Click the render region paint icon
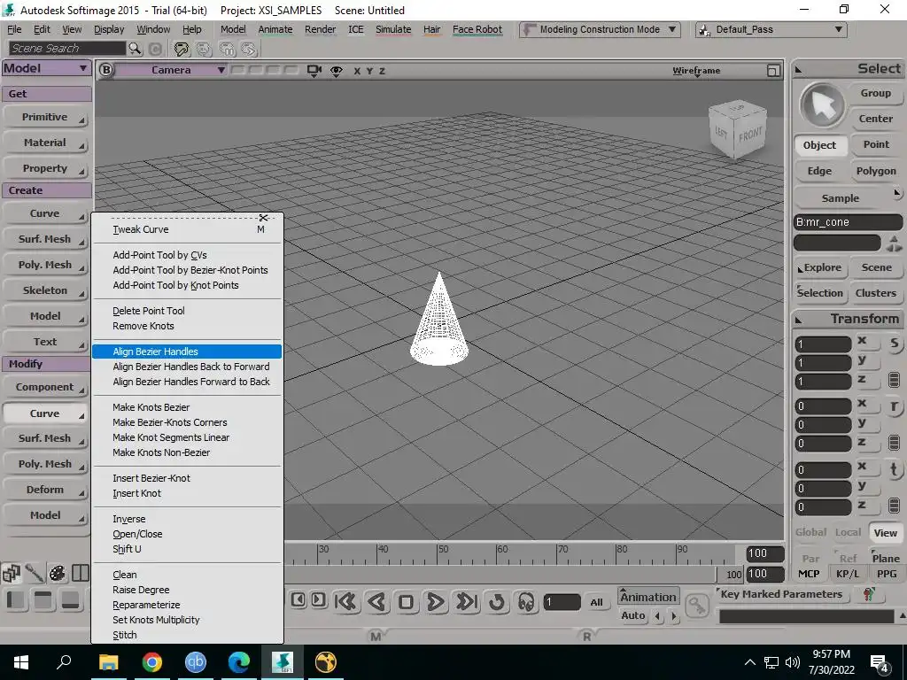 [182, 50]
